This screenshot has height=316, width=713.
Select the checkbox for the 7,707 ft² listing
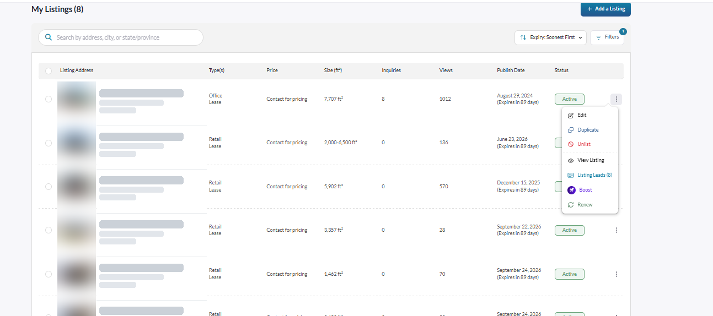point(49,99)
